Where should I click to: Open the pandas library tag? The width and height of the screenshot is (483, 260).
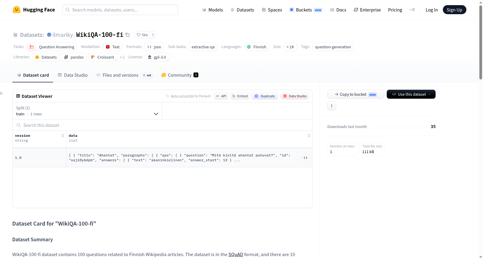click(x=74, y=57)
